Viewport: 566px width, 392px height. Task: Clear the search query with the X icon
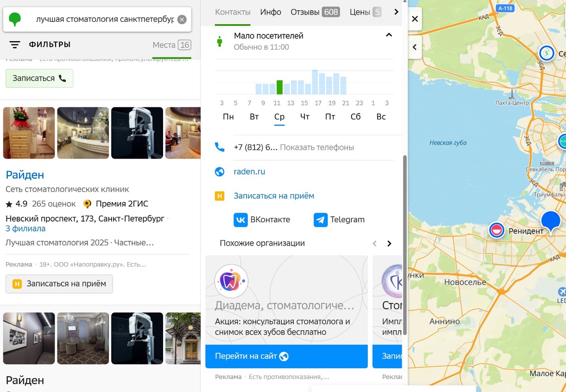(182, 20)
